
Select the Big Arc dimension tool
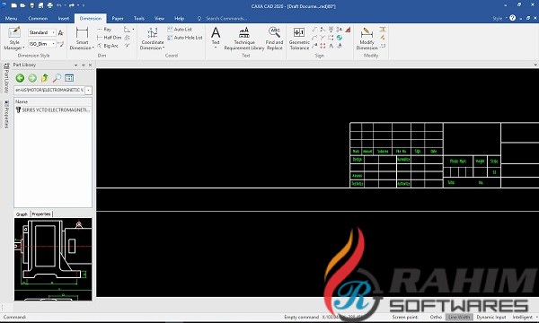point(108,46)
